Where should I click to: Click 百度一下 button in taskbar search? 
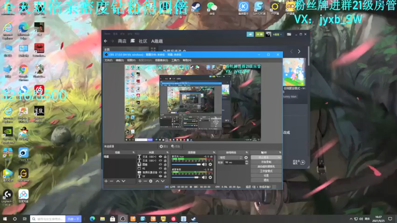click(x=73, y=219)
